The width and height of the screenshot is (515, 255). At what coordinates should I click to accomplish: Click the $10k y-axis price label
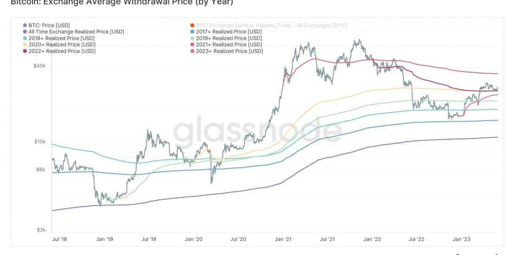click(39, 141)
